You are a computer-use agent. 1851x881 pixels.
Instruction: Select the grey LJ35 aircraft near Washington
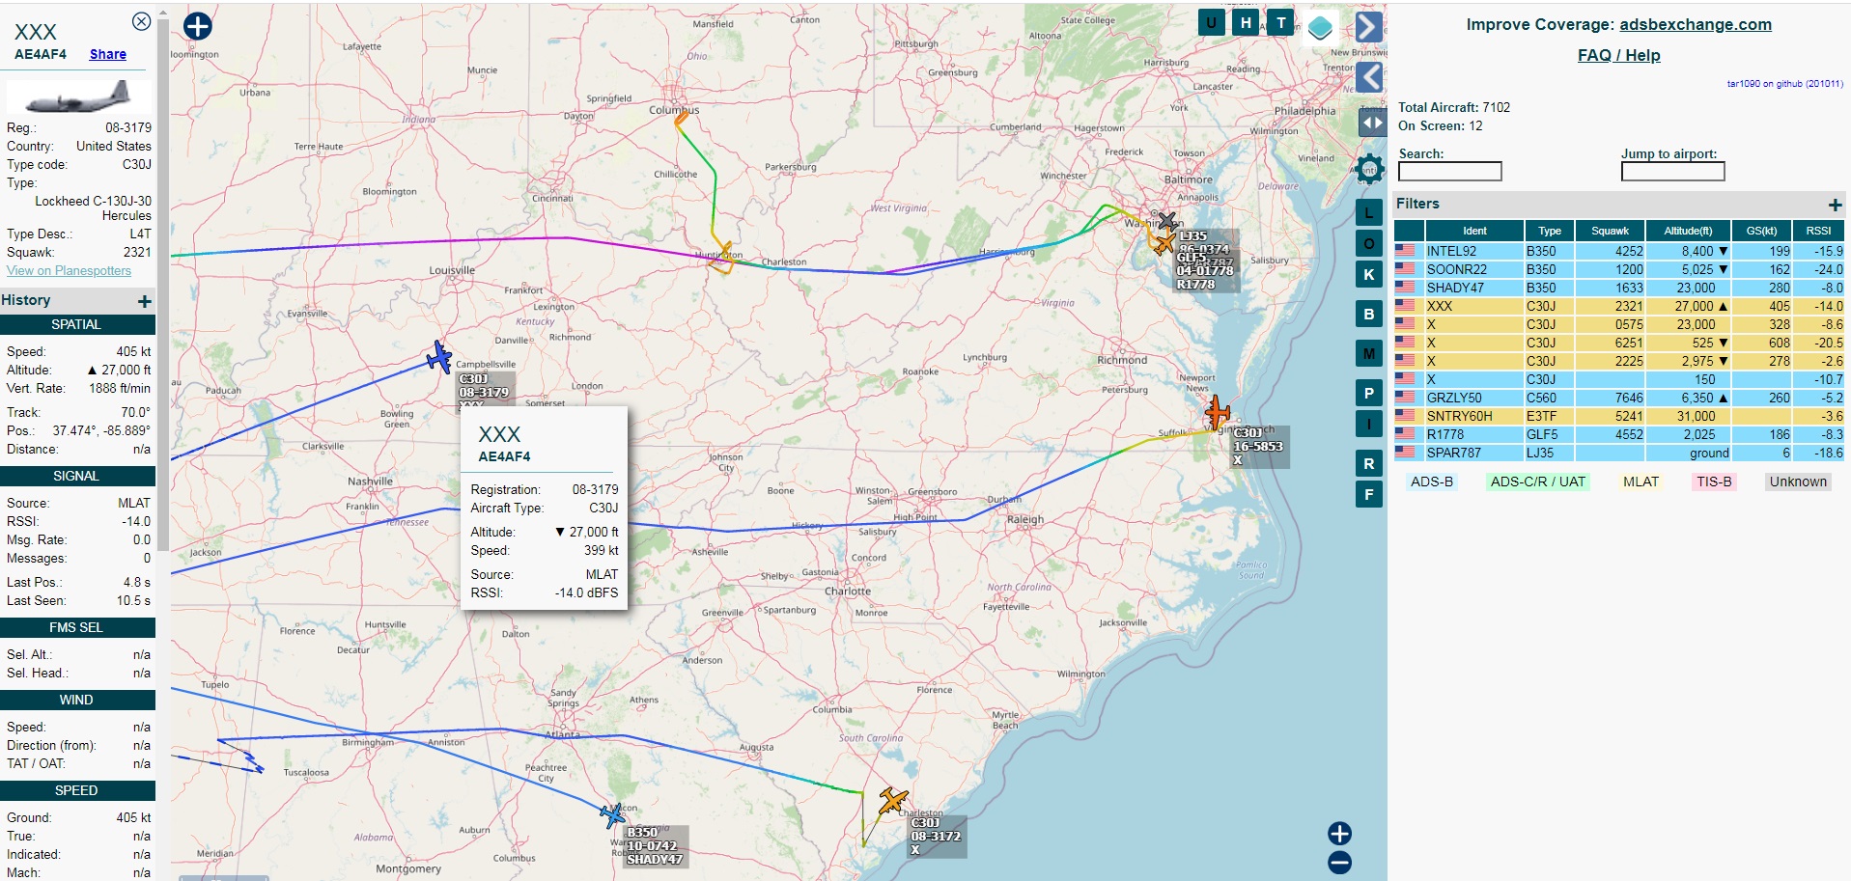1167,221
